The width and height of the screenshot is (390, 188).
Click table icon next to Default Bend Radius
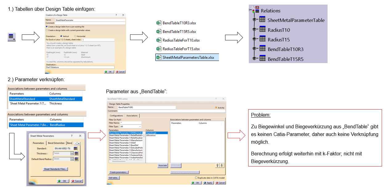click(x=76, y=159)
